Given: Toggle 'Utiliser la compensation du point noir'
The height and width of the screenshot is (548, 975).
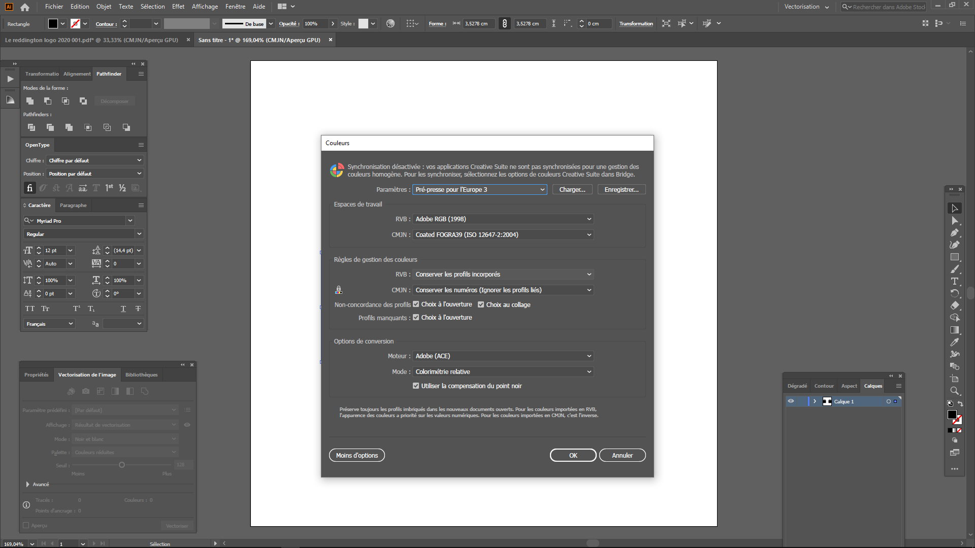Looking at the screenshot, I should coord(416,386).
